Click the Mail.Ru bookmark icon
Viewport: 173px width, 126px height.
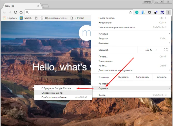(21, 18)
